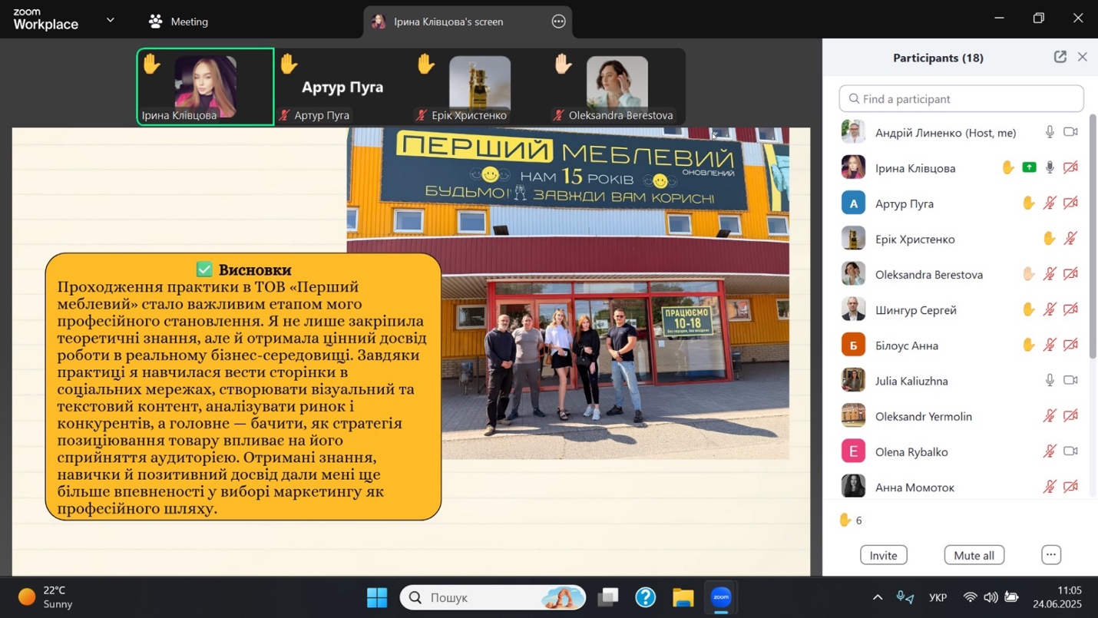This screenshot has width=1098, height=618.
Task: Click Шингур Сергей's muted microphone icon
Action: coord(1050,309)
